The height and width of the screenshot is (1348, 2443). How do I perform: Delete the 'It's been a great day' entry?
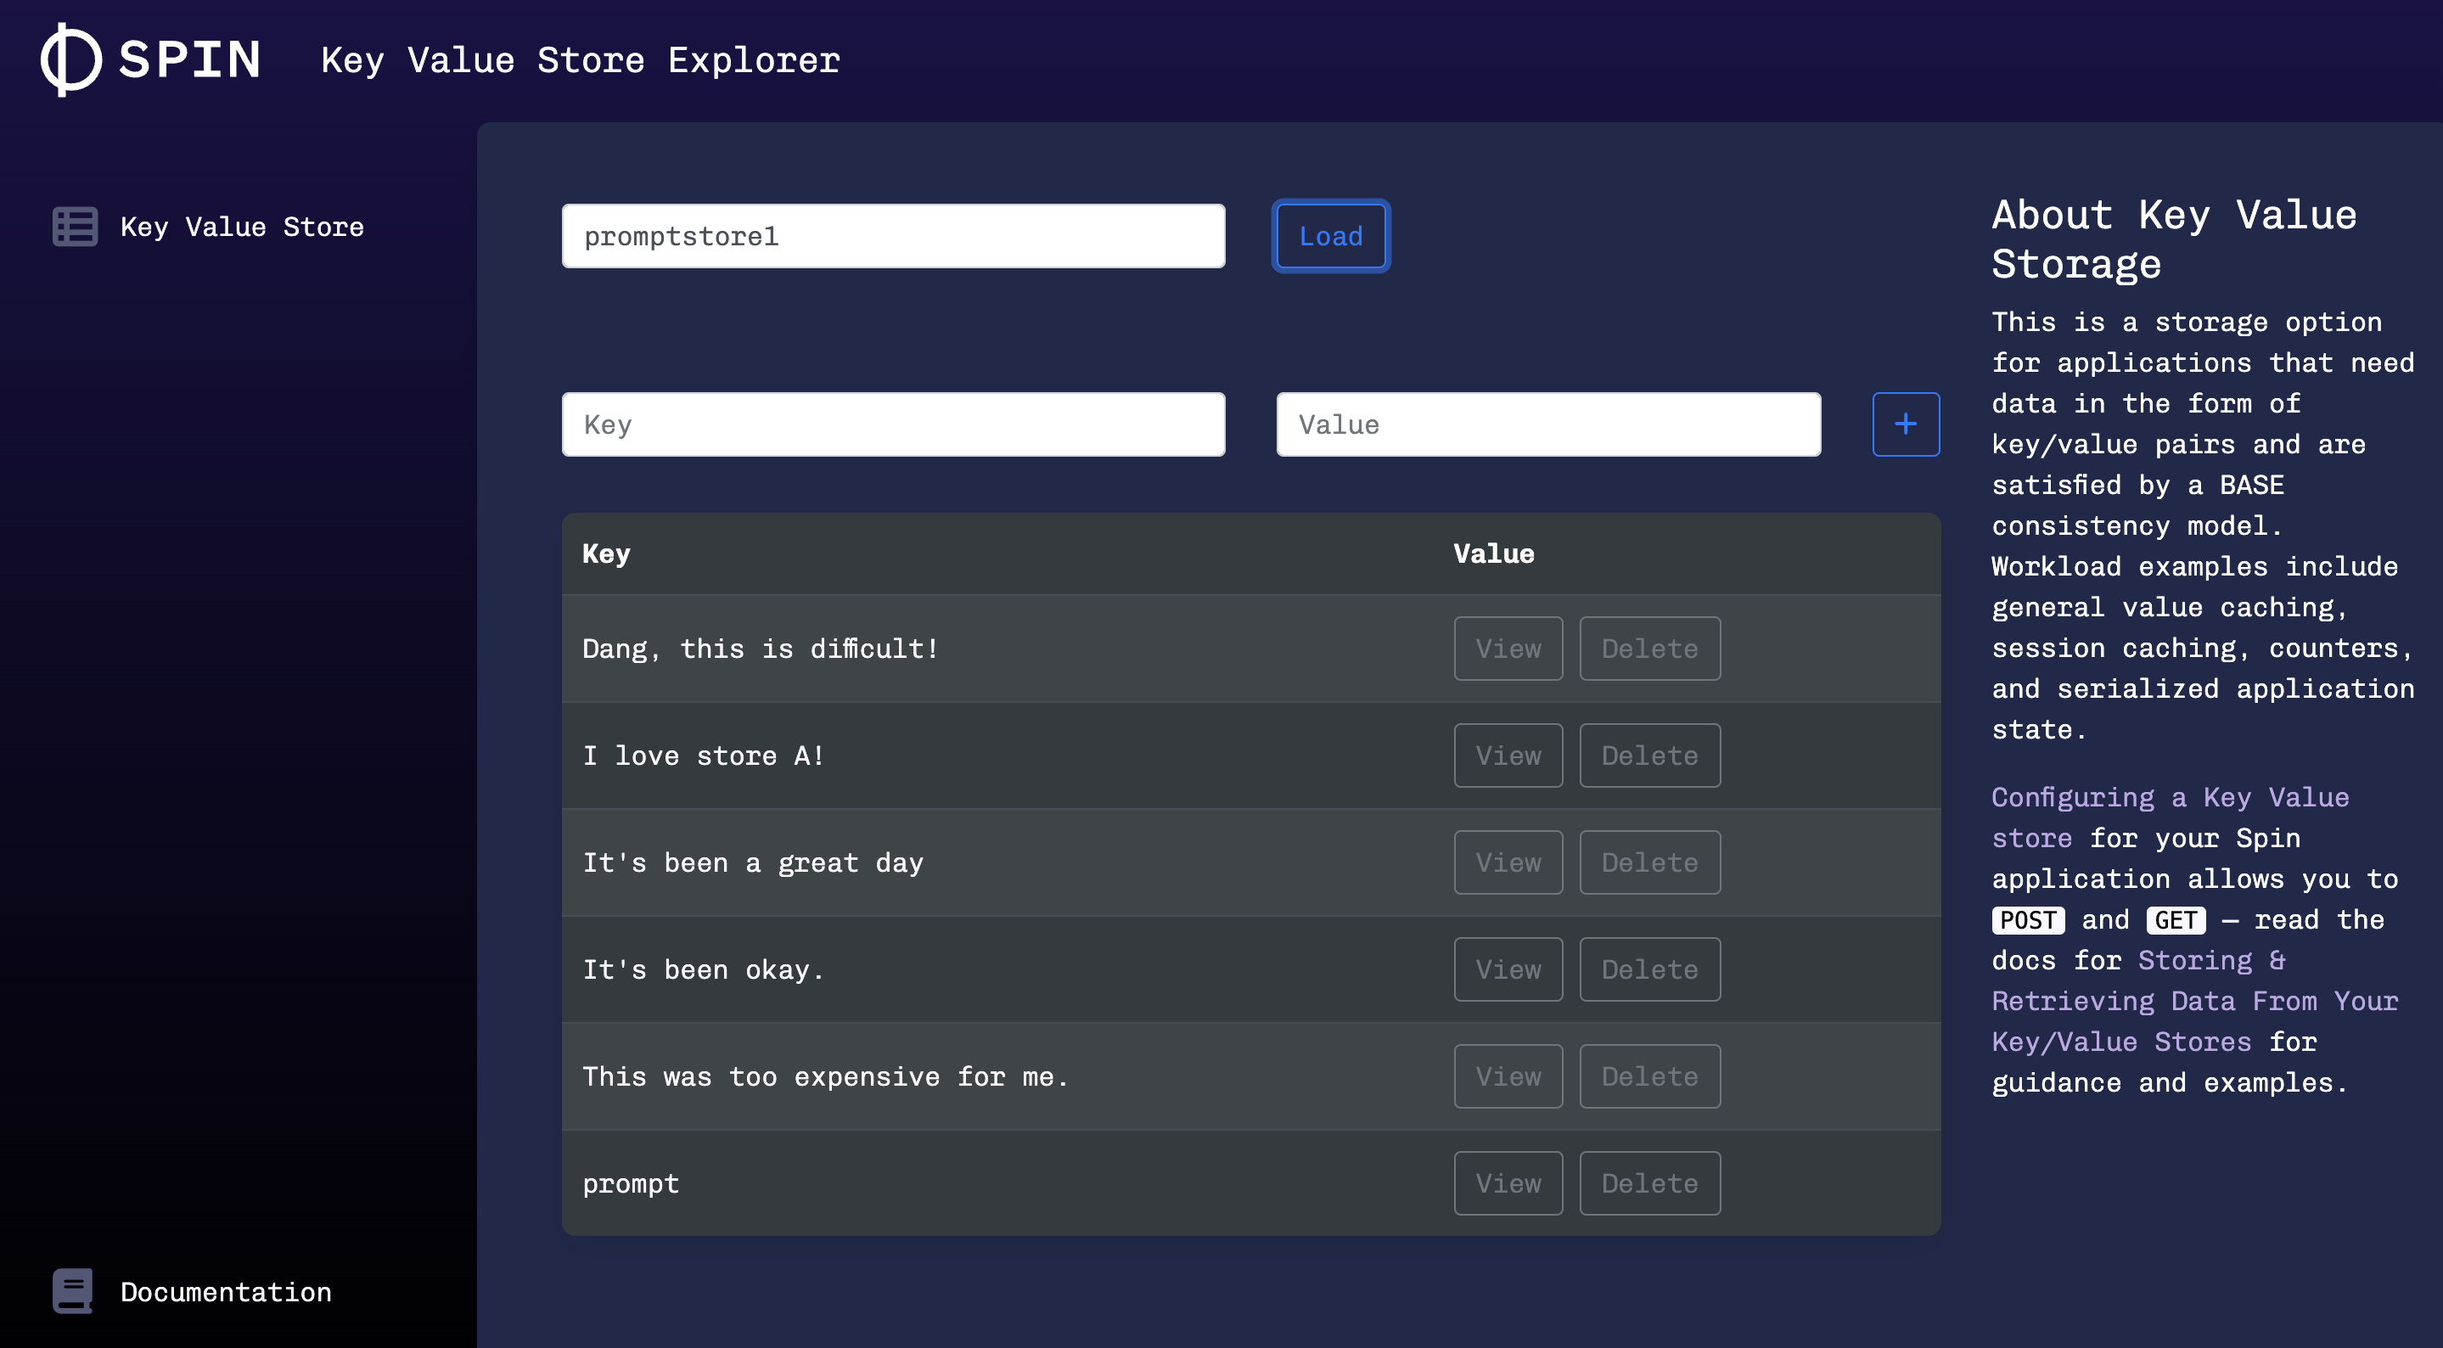click(1648, 862)
